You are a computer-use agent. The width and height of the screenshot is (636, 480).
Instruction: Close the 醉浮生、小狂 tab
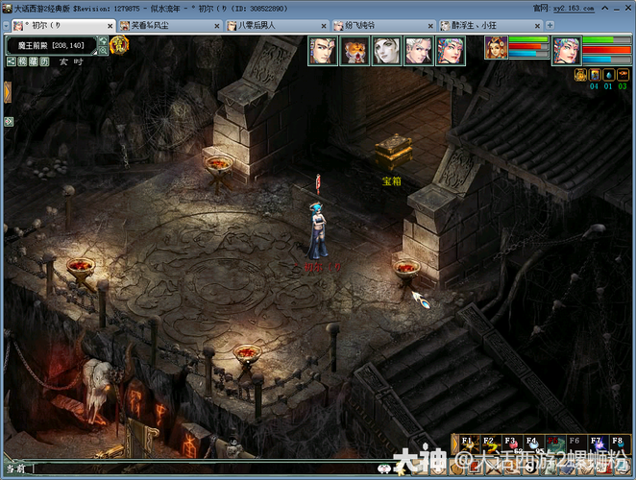[x=537, y=26]
